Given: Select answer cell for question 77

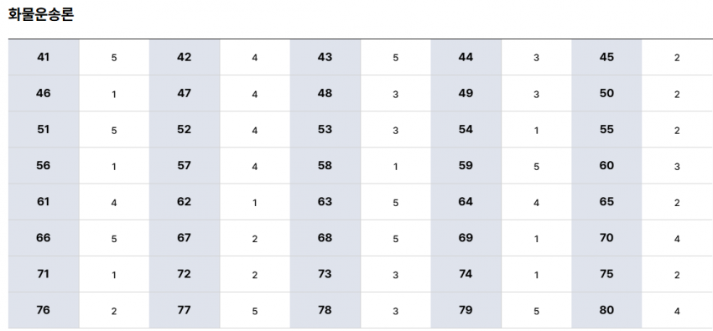Looking at the screenshot, I should point(255,310).
